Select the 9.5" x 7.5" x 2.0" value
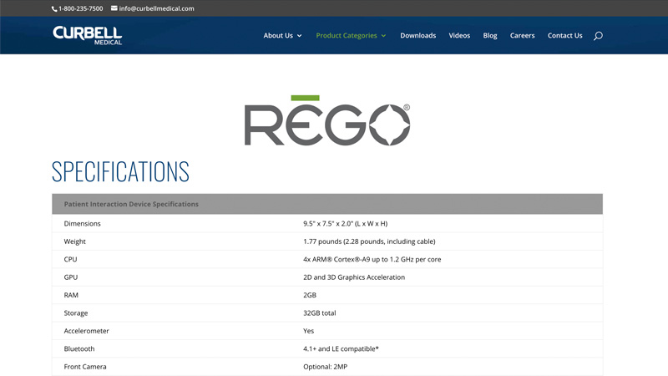 (346, 223)
